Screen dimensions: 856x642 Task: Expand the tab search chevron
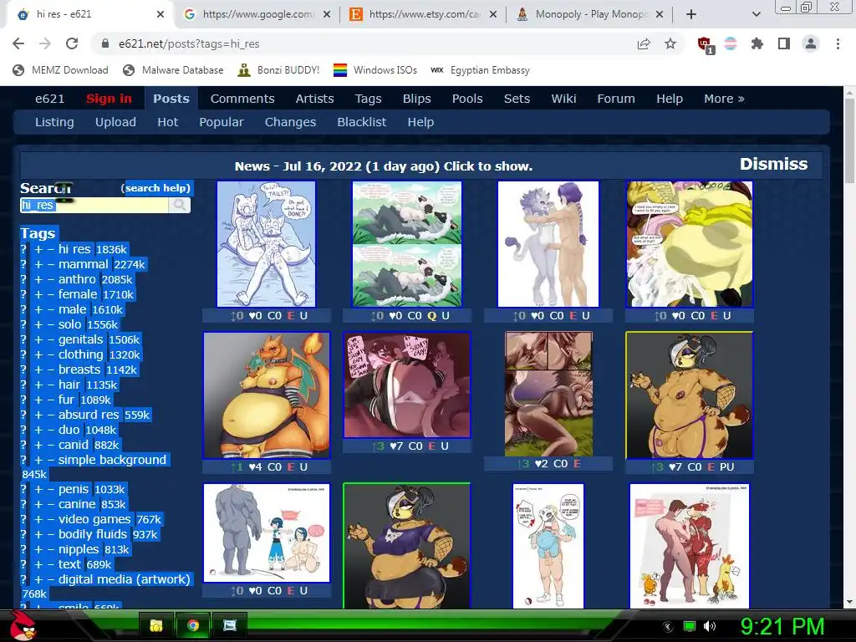(x=756, y=14)
